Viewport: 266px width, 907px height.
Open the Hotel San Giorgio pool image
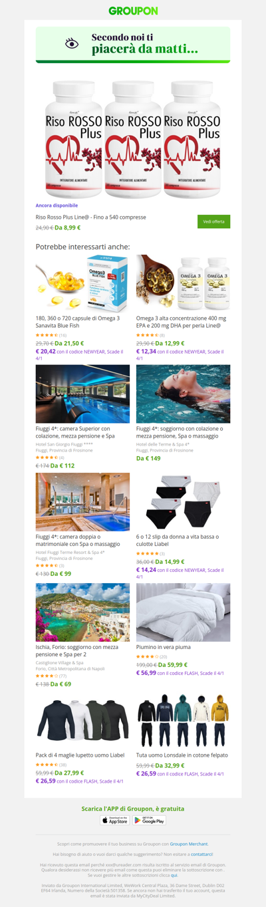(x=82, y=394)
